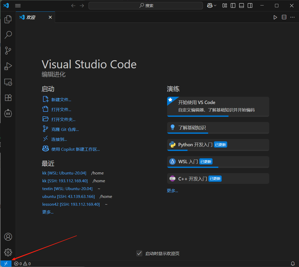The image size is (299, 267).
Task: Open recent kk [WSL: Ubuntu-20.04]
Action: 64,173
